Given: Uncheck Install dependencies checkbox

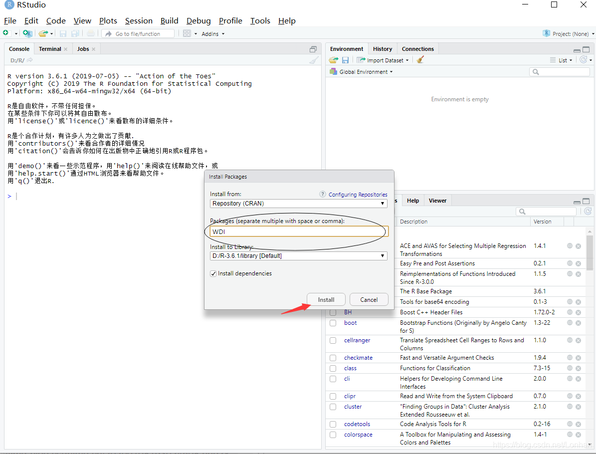Looking at the screenshot, I should 213,273.
